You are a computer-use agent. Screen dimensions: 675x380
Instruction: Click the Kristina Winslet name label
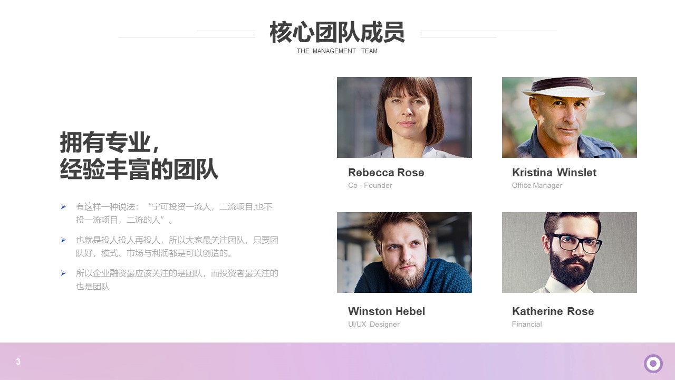click(554, 173)
